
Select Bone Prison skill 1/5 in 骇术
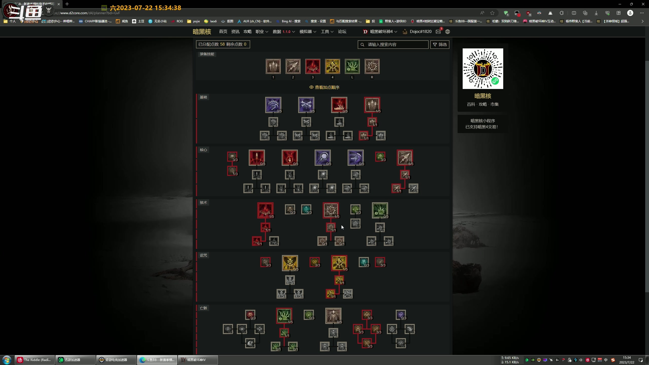pos(331,210)
